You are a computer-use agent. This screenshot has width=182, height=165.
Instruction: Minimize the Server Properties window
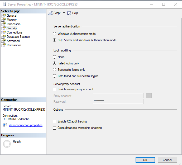click(x=152, y=4)
